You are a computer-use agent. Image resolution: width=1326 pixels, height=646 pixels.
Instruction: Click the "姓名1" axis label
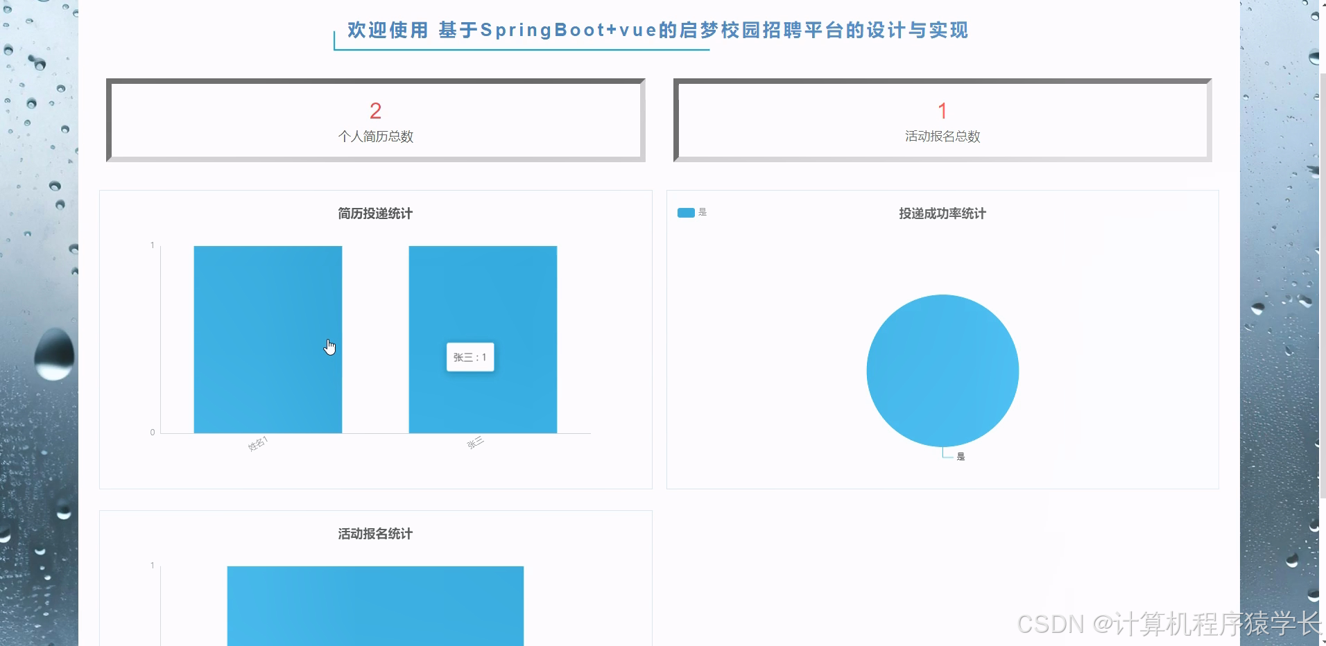pos(257,444)
